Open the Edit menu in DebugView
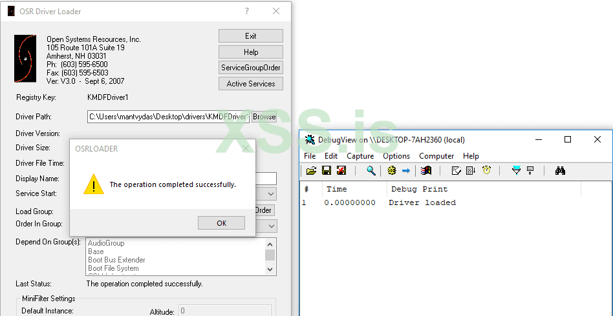This screenshot has width=613, height=316. click(330, 156)
